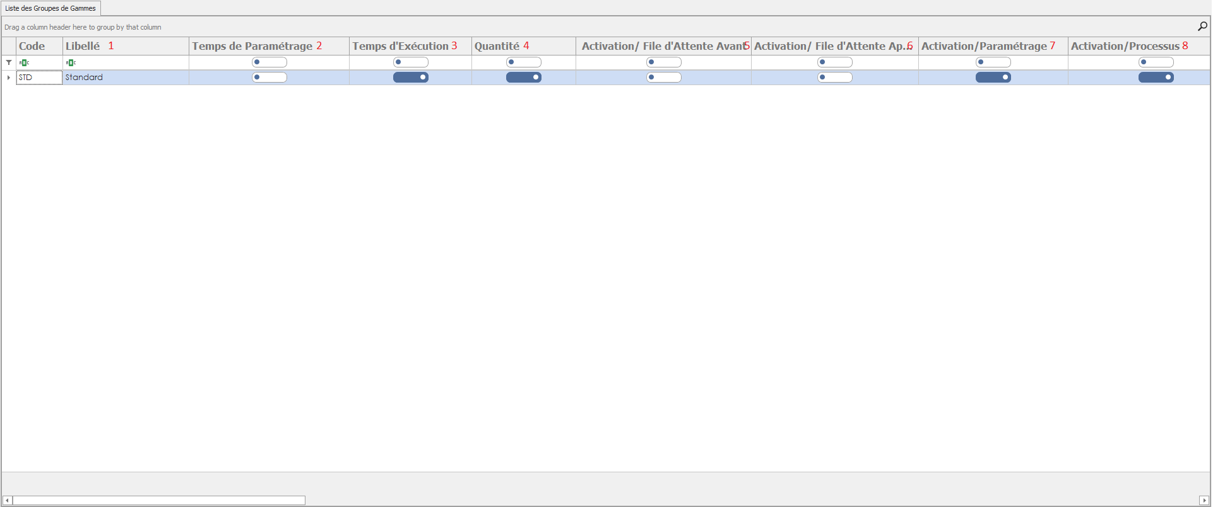Toggle Activation/Paramétrage filter switch in filter row
Viewport: 1213px width, 507px height.
(x=993, y=62)
